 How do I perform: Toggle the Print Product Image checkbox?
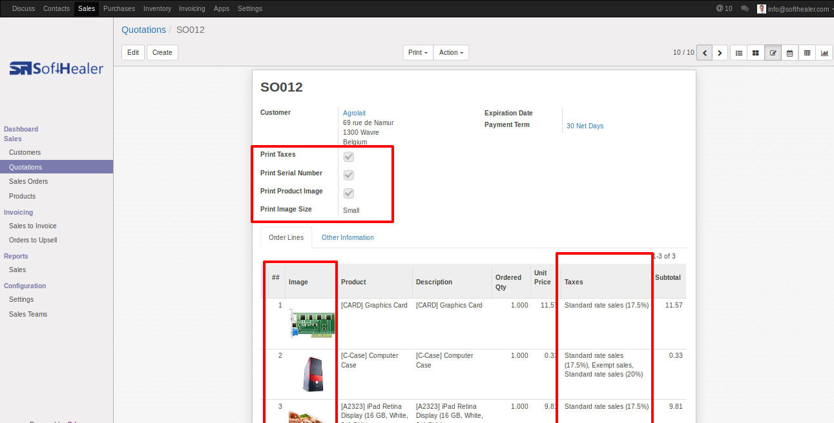[x=349, y=193]
